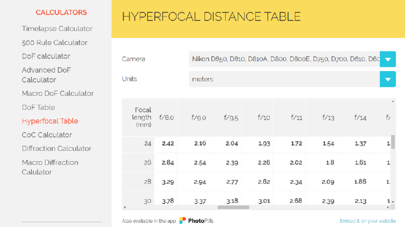This screenshot has height=227, width=405.
Task: Go to 500 Rule Calculator
Action: tap(54, 42)
